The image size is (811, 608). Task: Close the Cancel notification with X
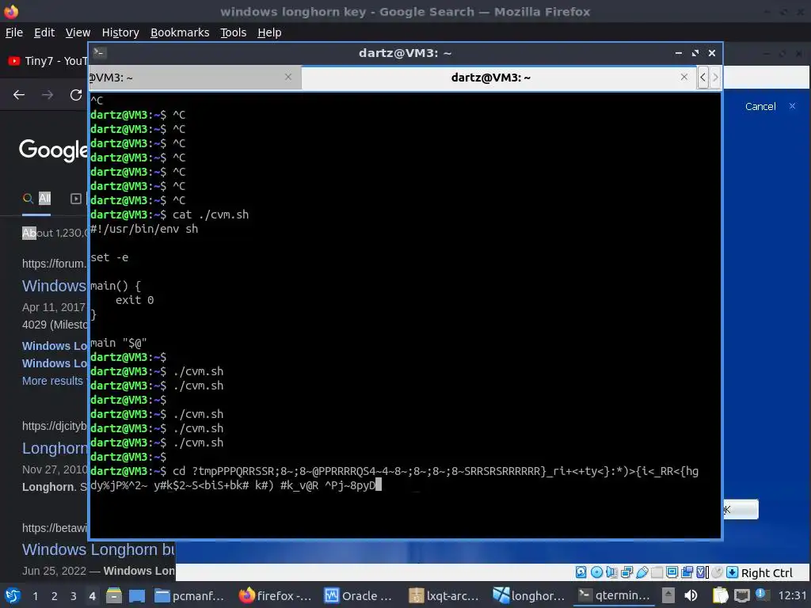pyautogui.click(x=792, y=106)
